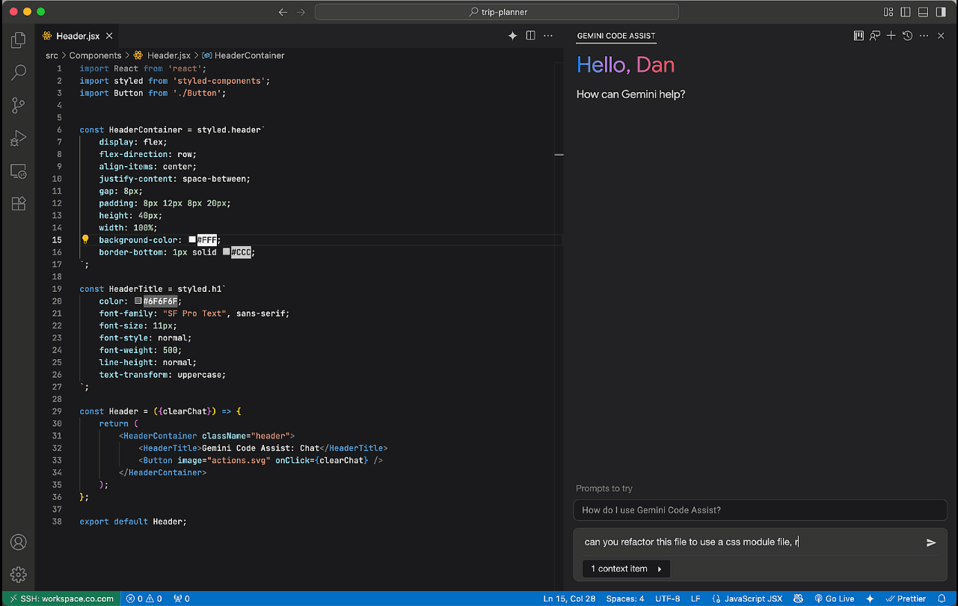Start a new Gemini chat with the plus icon
Screen dimensions: 958x606
coord(890,35)
